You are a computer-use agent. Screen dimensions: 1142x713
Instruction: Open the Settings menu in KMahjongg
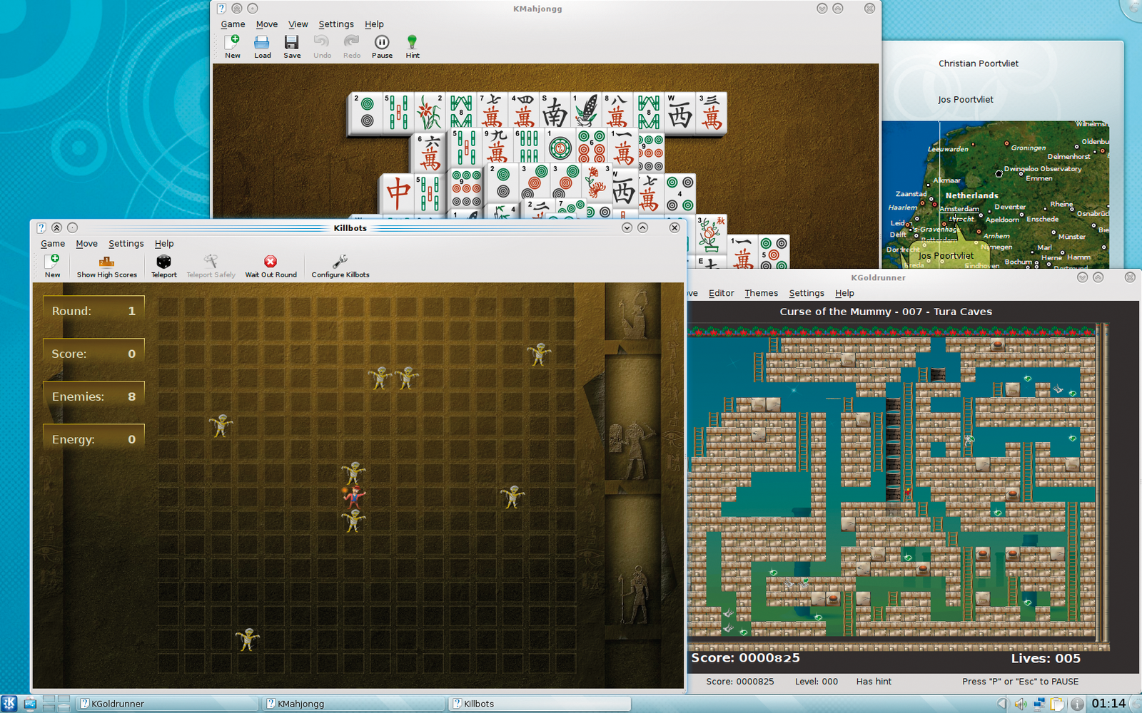click(x=336, y=24)
